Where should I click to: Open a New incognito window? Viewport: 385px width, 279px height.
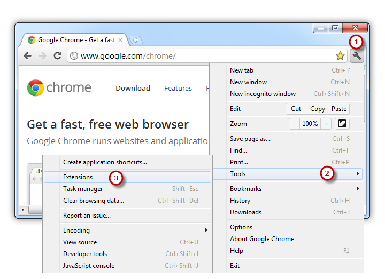[287, 94]
